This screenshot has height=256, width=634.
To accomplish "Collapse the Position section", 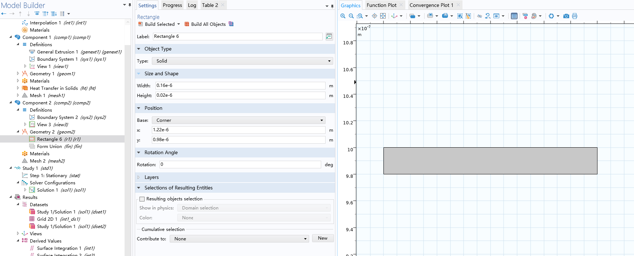I will [139, 108].
